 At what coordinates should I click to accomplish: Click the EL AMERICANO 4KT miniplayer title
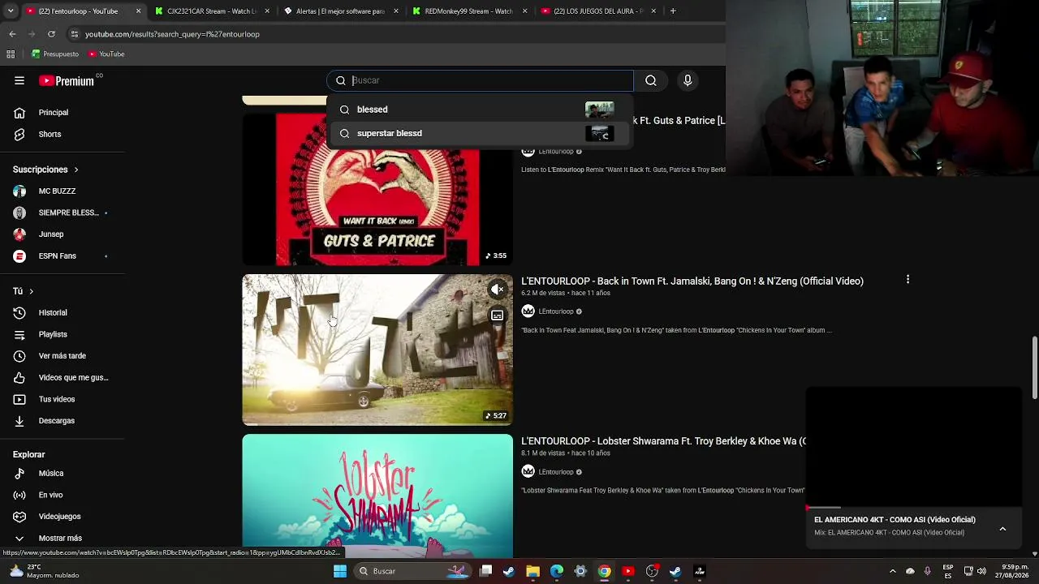895,520
